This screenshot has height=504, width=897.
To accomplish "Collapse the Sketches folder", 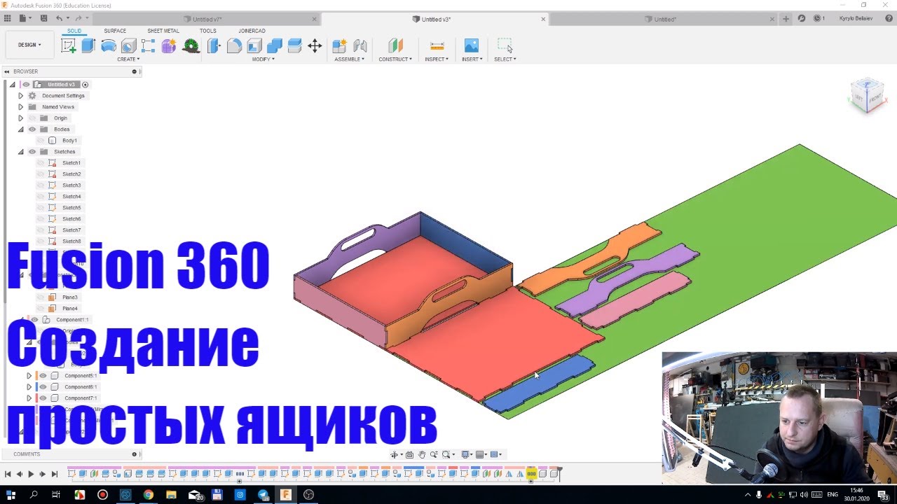I will pos(20,152).
